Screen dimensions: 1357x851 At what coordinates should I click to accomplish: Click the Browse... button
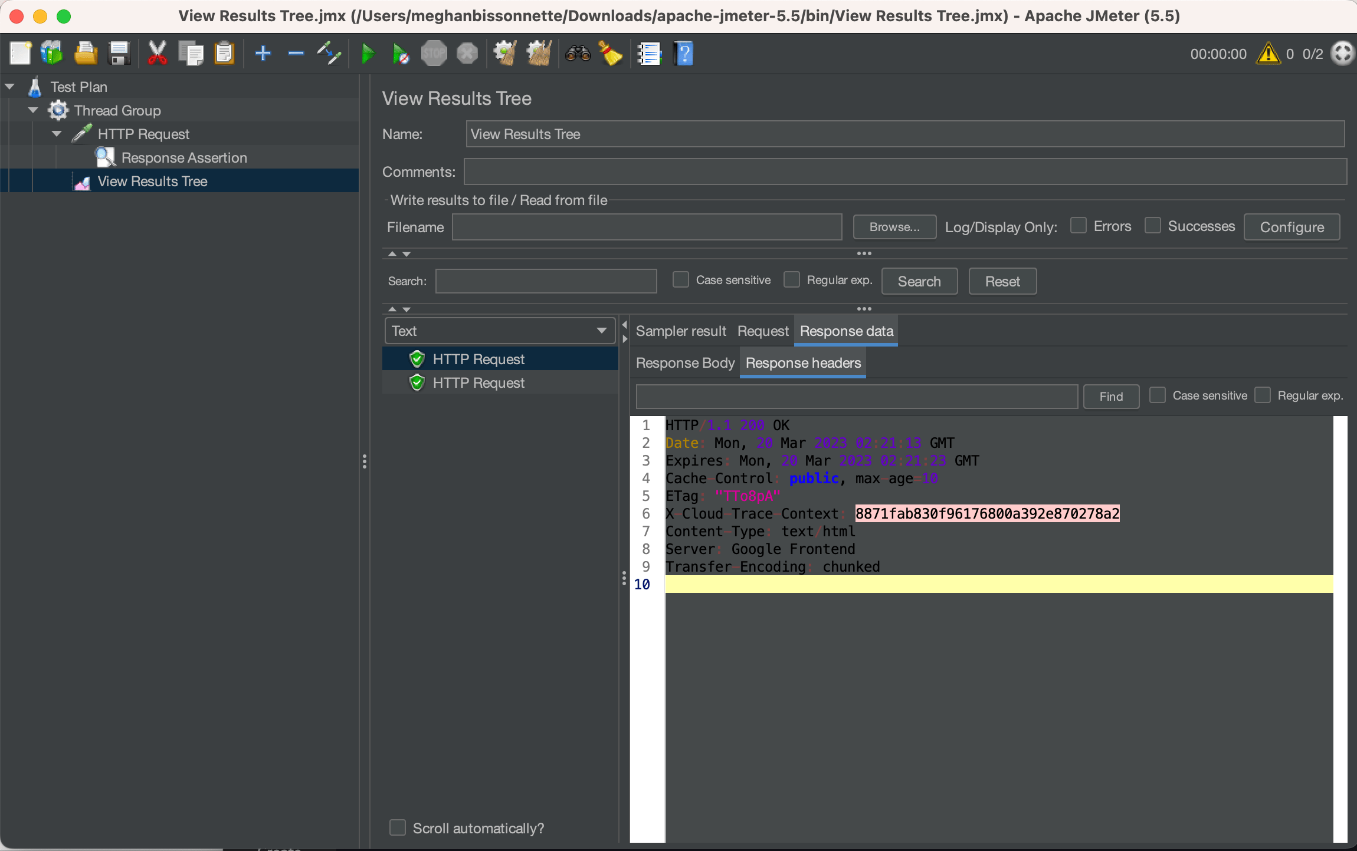894,227
